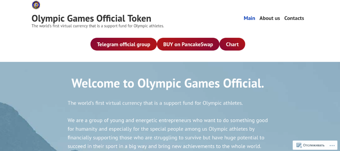Click the paragraph line starting 'succeed in their sport'

[x=164, y=146]
